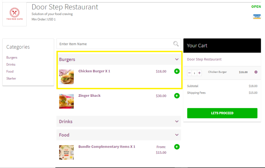Add Bundle Complementary Items via plus icon
The height and width of the screenshot is (168, 265).
pyautogui.click(x=177, y=147)
